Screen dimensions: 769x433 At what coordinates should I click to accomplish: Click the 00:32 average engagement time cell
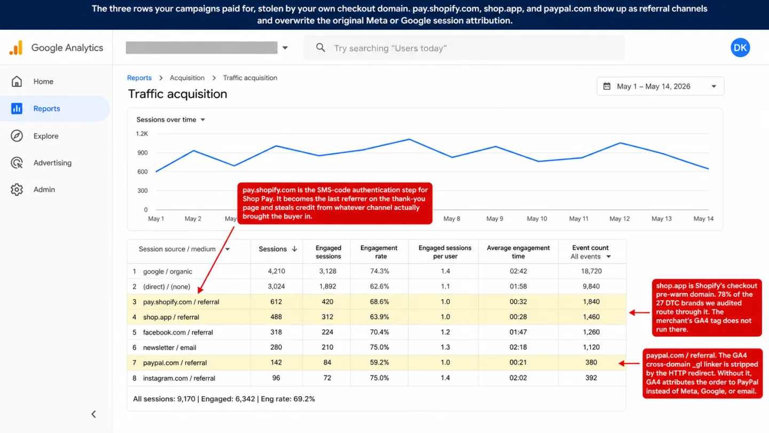tap(518, 302)
